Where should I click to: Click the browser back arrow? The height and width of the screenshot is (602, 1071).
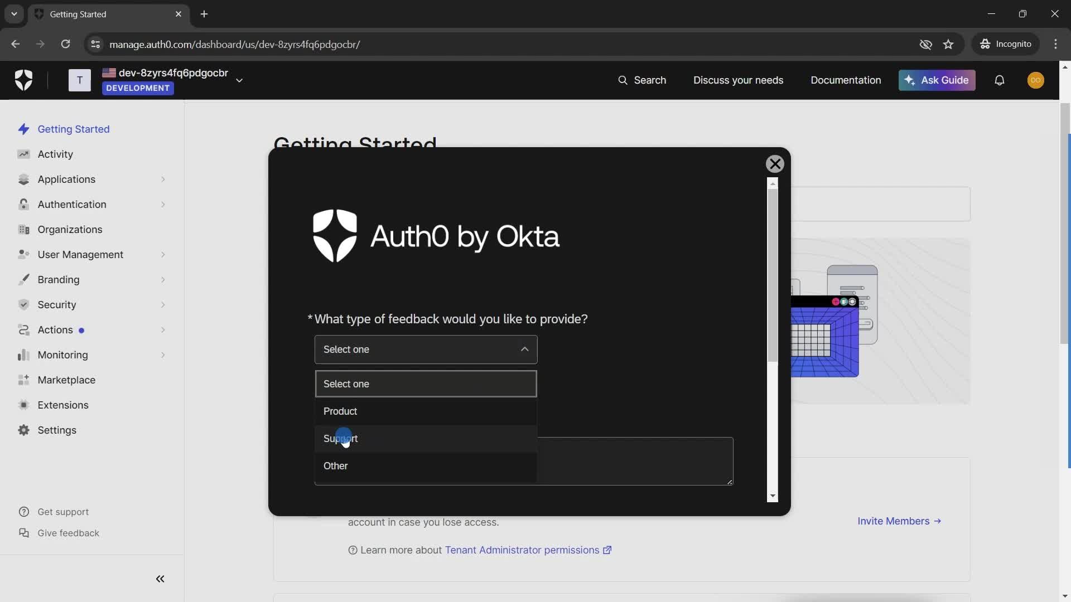click(x=15, y=44)
